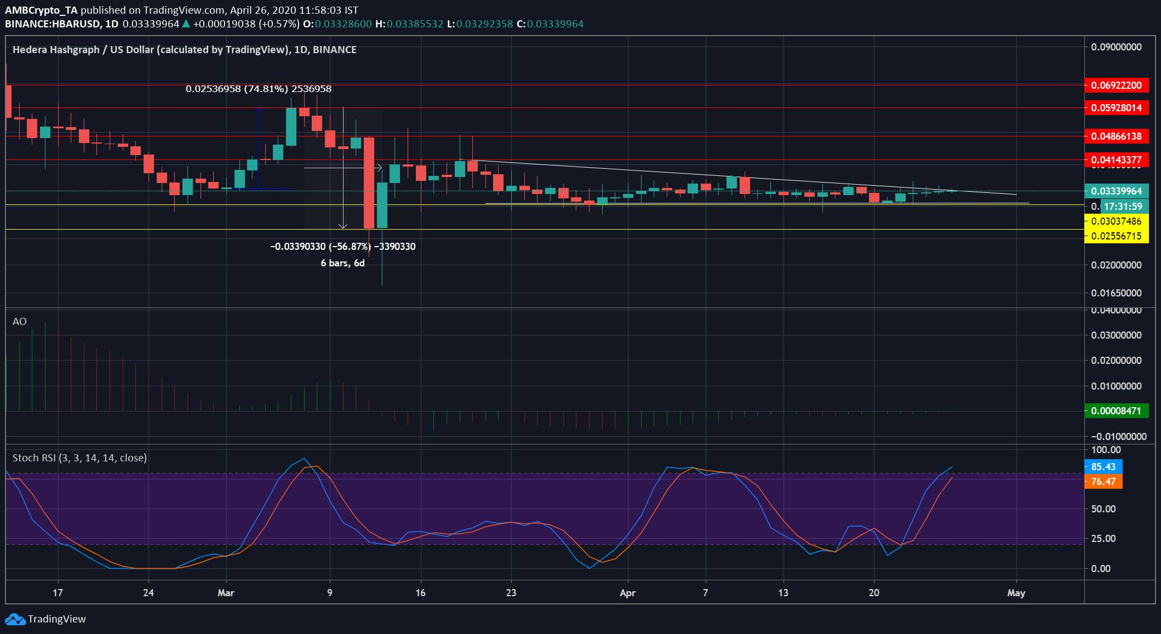Click the O:0.03328600 open value in header
1161x634 pixels.
coord(338,24)
